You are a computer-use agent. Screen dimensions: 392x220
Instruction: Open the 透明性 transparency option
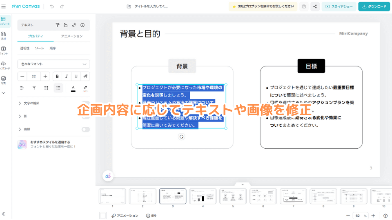pyautogui.click(x=25, y=48)
